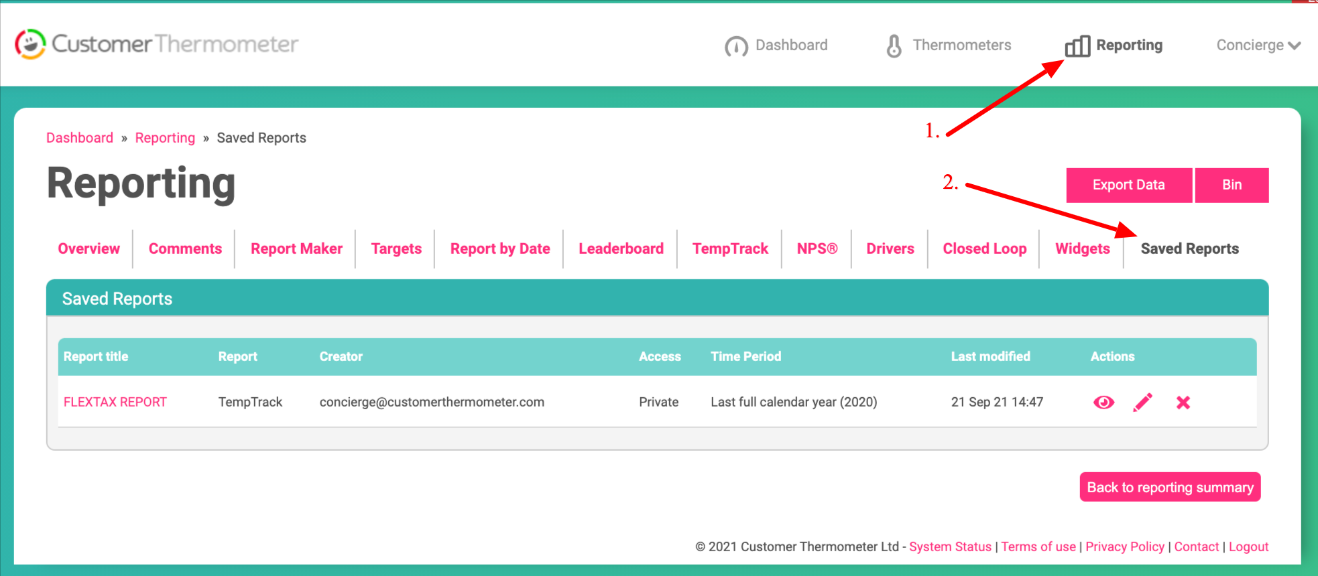Click the TempTrack cell in report row

click(x=250, y=402)
